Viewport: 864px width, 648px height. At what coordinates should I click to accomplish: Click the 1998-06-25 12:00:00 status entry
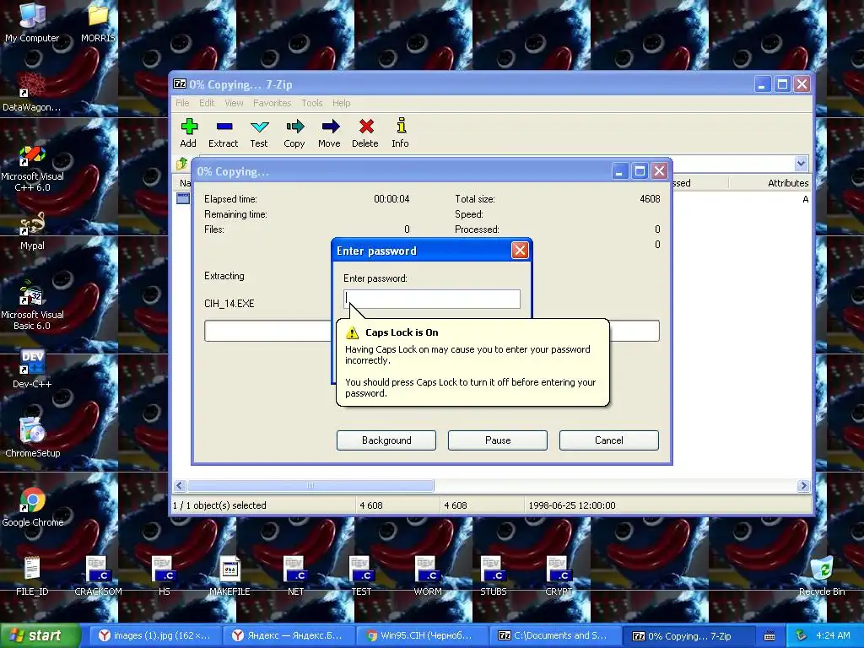pos(571,505)
